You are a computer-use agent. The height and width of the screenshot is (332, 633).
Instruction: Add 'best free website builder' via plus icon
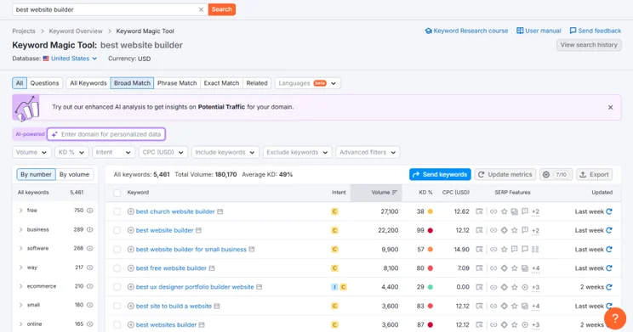(x=131, y=268)
